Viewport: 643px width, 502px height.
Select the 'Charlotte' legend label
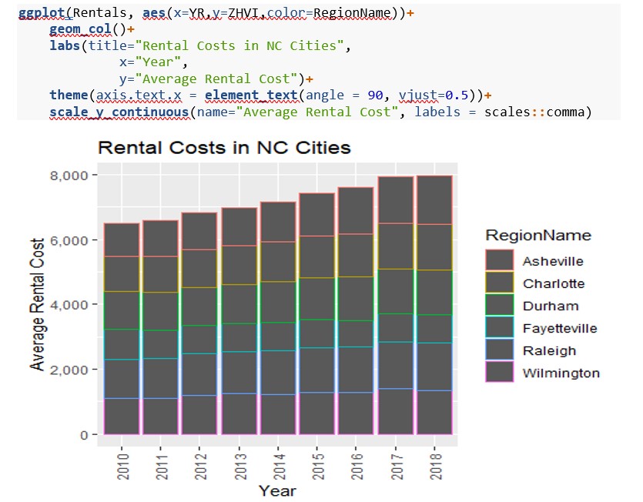click(554, 283)
